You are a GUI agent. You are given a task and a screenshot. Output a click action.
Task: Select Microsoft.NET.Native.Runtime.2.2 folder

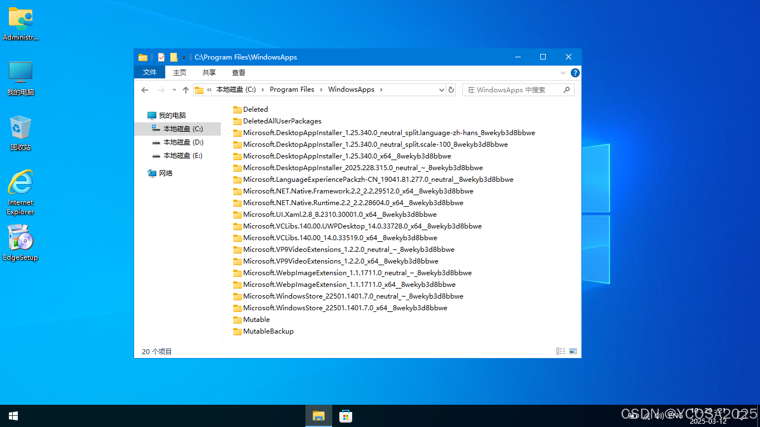coord(348,203)
